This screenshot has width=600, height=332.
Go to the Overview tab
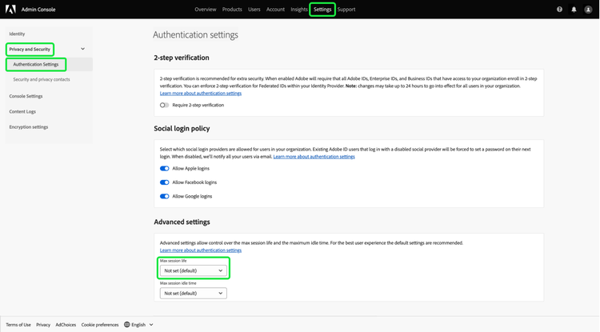[206, 9]
